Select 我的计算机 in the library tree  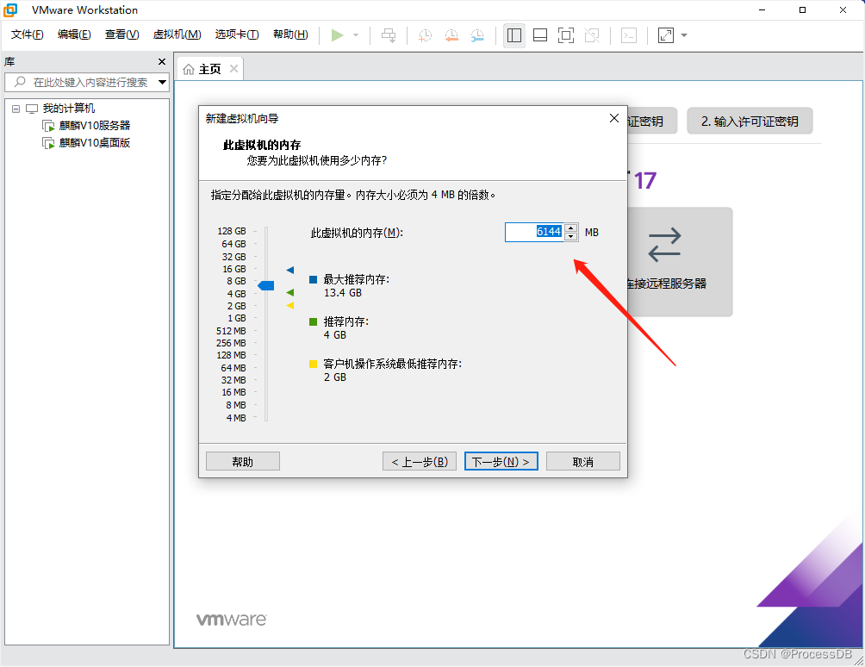pyautogui.click(x=68, y=108)
